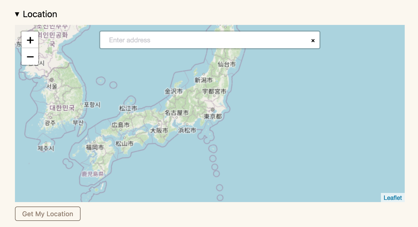Image resolution: width=418 pixels, height=227 pixels.
Task: Select the 仙台市 label on the map
Action: coord(226,64)
